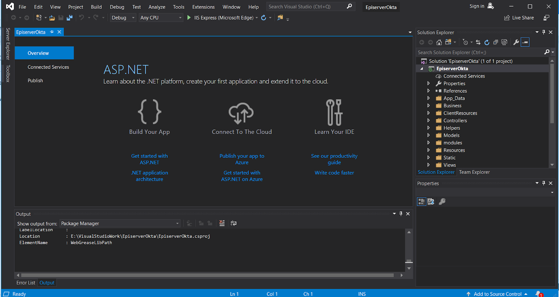Switch to the Team Explorer tab

(x=474, y=172)
